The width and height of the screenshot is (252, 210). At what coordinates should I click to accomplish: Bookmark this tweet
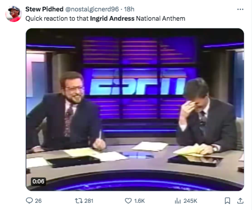[227, 201]
